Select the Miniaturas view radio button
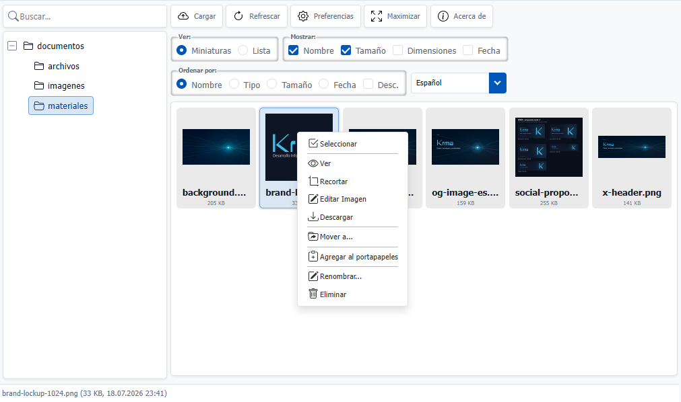 (182, 50)
